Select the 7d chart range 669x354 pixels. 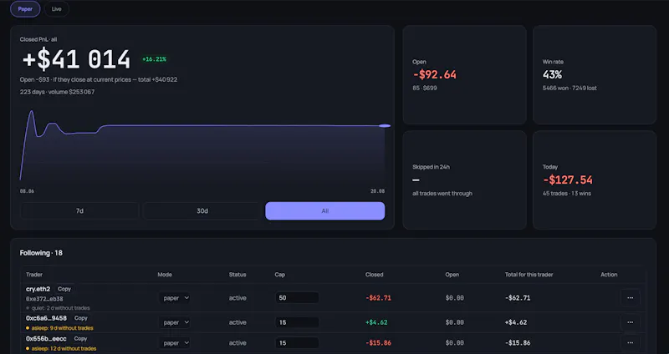point(79,211)
